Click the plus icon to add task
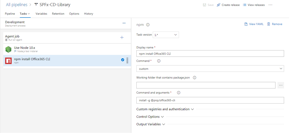The width and height of the screenshot is (291, 133). tap(122, 37)
